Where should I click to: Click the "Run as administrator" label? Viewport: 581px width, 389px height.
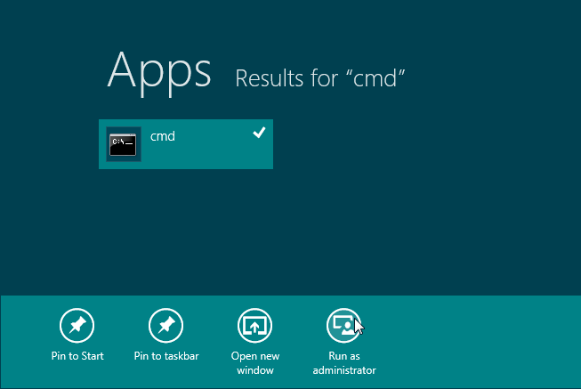click(x=344, y=363)
